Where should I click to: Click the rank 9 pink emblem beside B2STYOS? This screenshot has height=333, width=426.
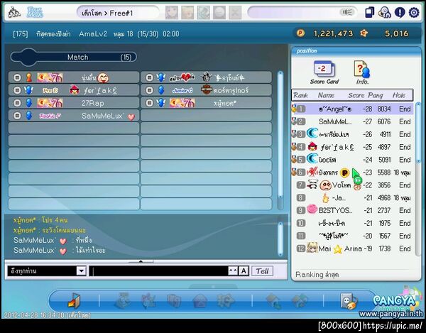pos(312,209)
